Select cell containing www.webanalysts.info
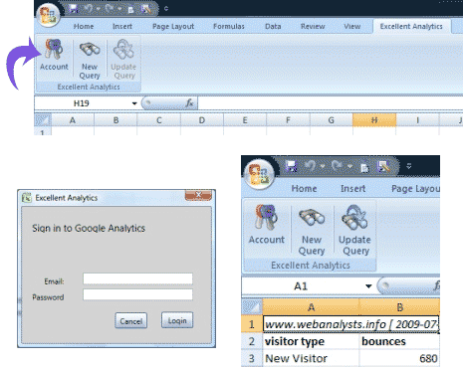 [351, 324]
